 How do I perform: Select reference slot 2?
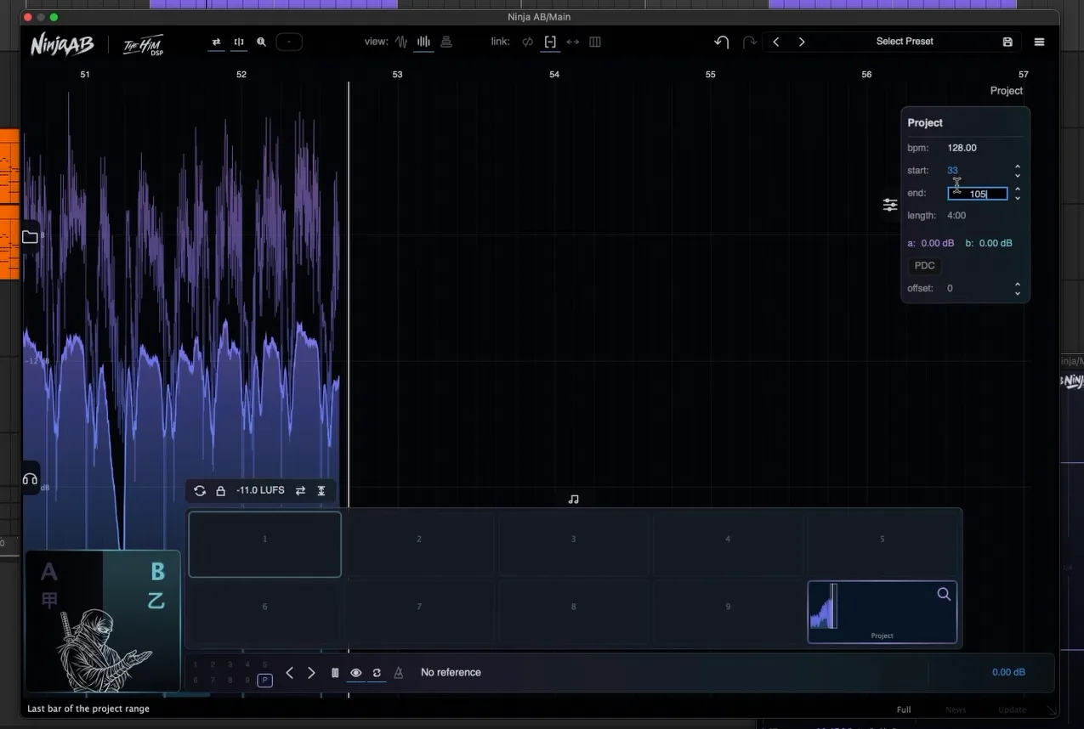point(419,544)
